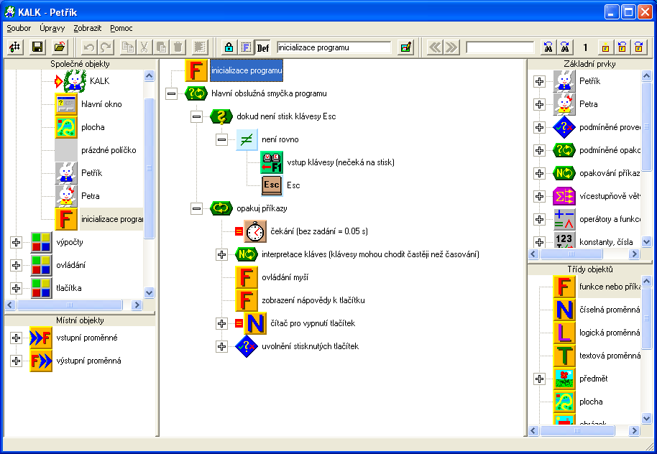Screen dimensions: 657x454
Task: Click the Save (floppy disk) toolbar icon
Action: pyautogui.click(x=37, y=47)
